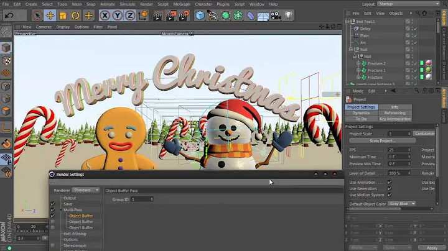The width and height of the screenshot is (448, 251).
Task: Uncheck Use Motion System
Action: pyautogui.click(x=390, y=195)
